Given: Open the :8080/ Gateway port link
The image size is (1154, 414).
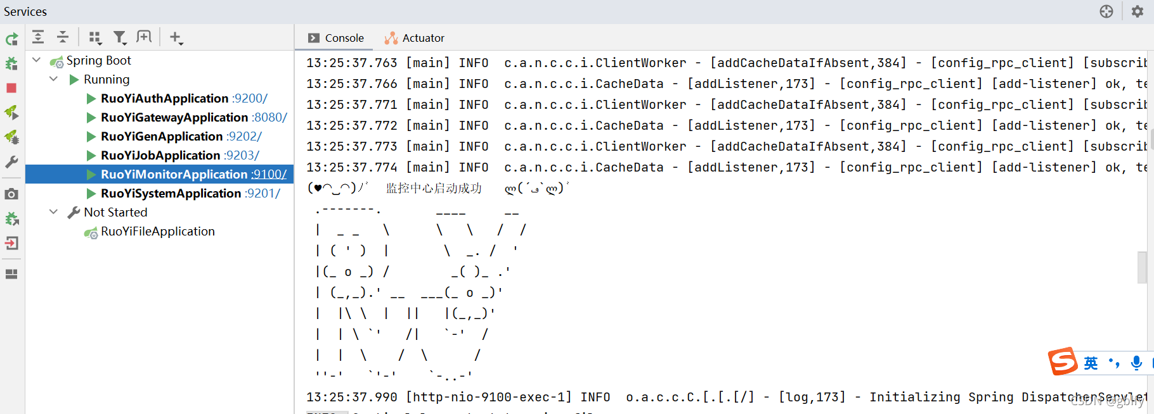Looking at the screenshot, I should [269, 117].
